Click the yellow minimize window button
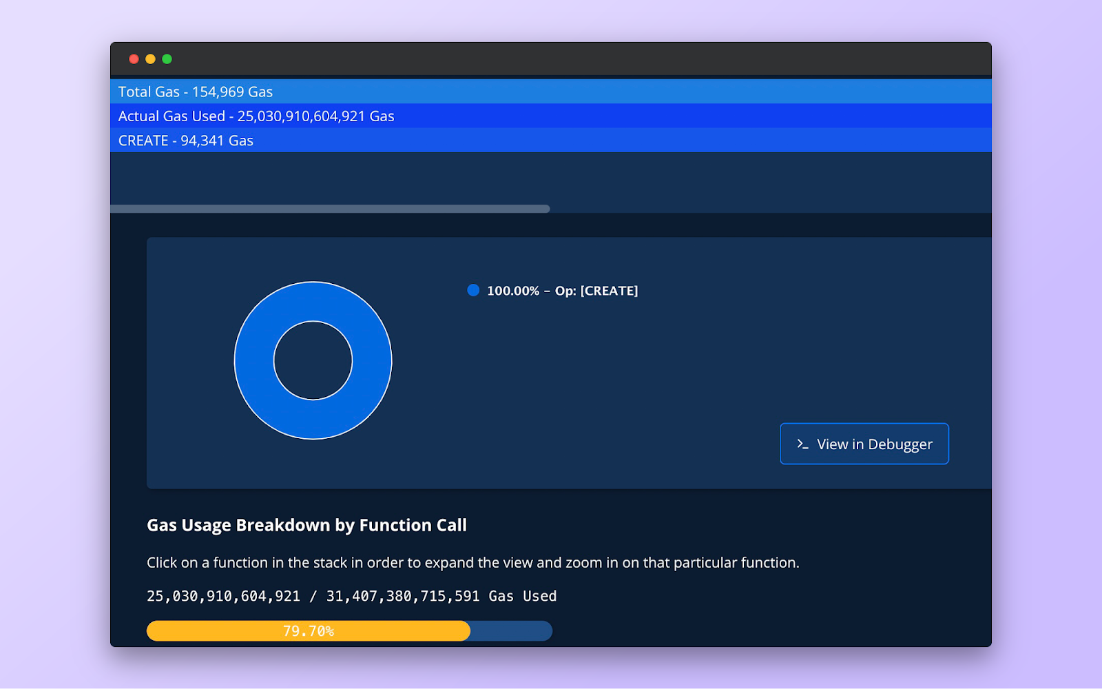The image size is (1102, 689). pyautogui.click(x=150, y=59)
